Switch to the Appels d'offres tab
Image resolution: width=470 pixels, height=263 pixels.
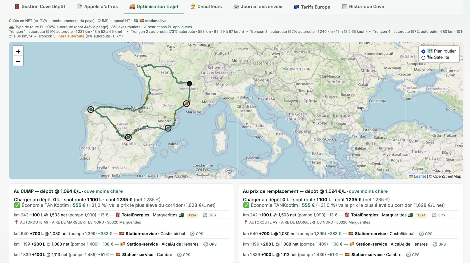tap(97, 7)
